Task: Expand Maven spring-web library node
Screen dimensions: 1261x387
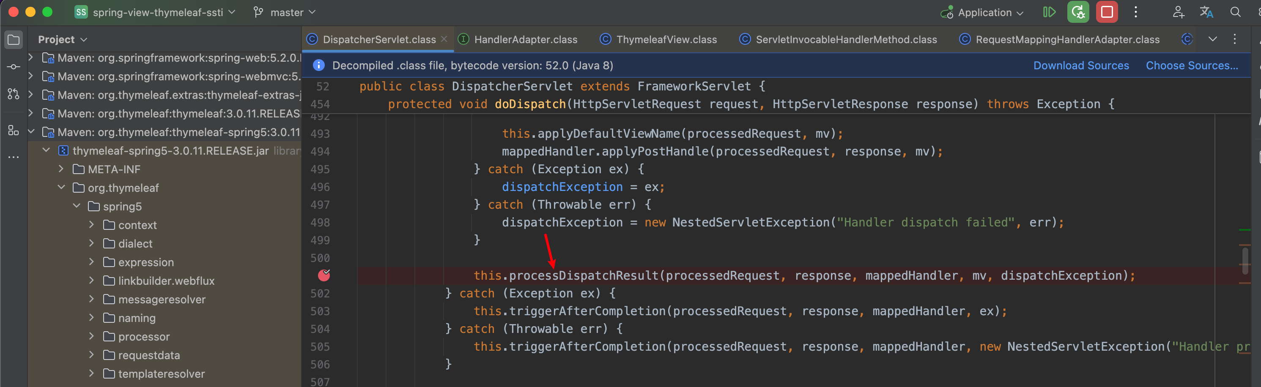Action: [31, 58]
